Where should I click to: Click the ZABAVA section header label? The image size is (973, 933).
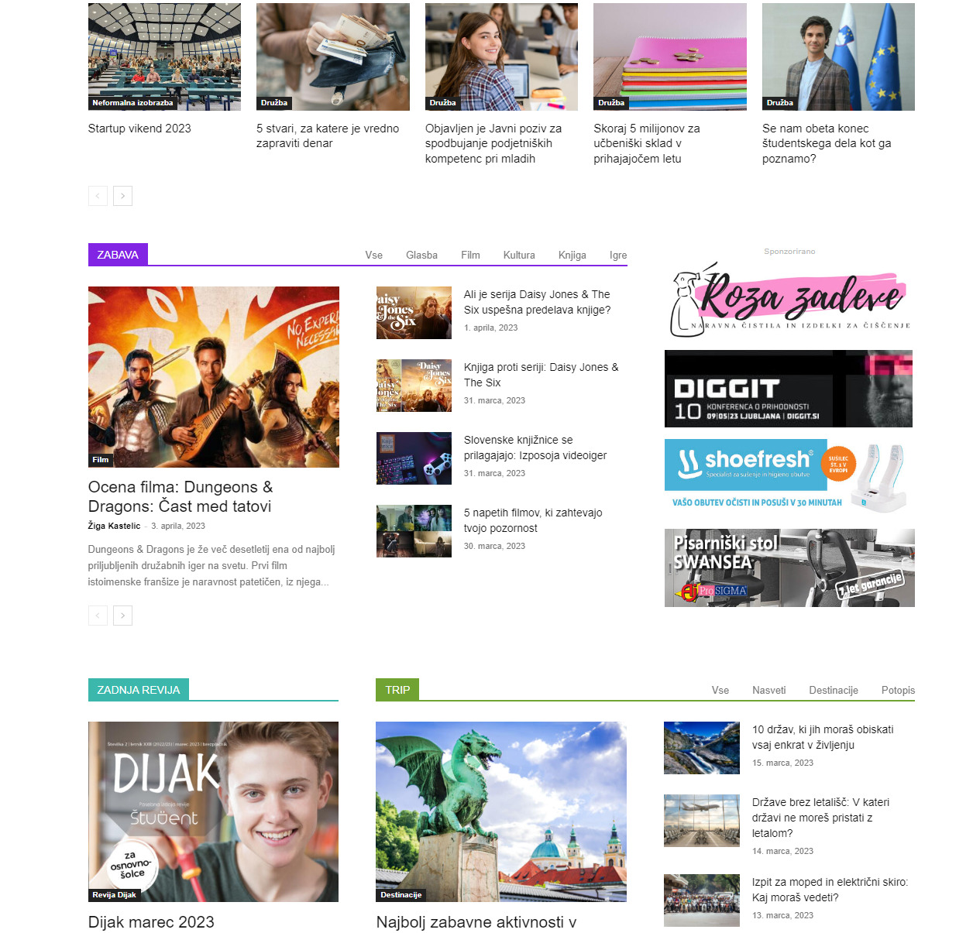click(118, 255)
